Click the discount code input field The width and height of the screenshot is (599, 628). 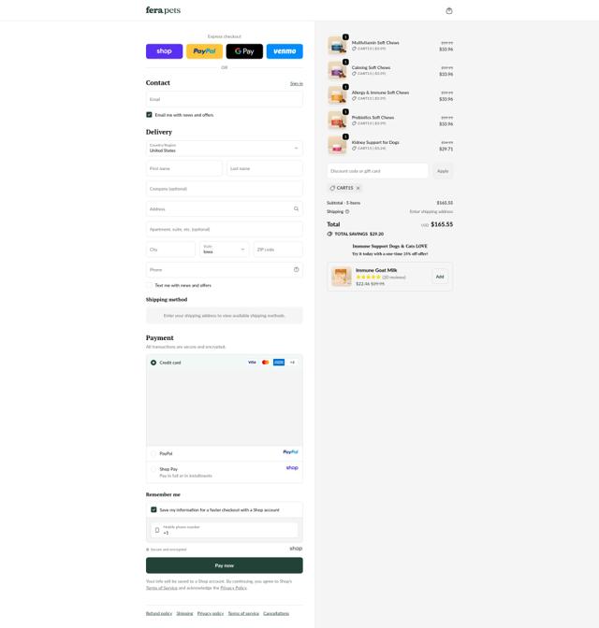coord(377,171)
